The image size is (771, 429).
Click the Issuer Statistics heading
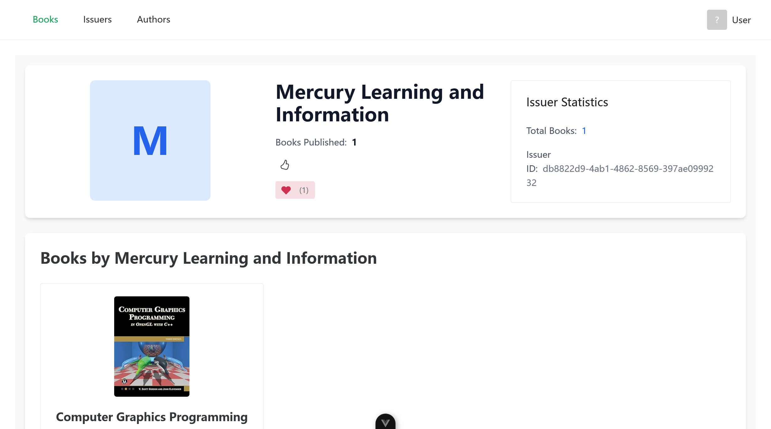pyautogui.click(x=567, y=102)
